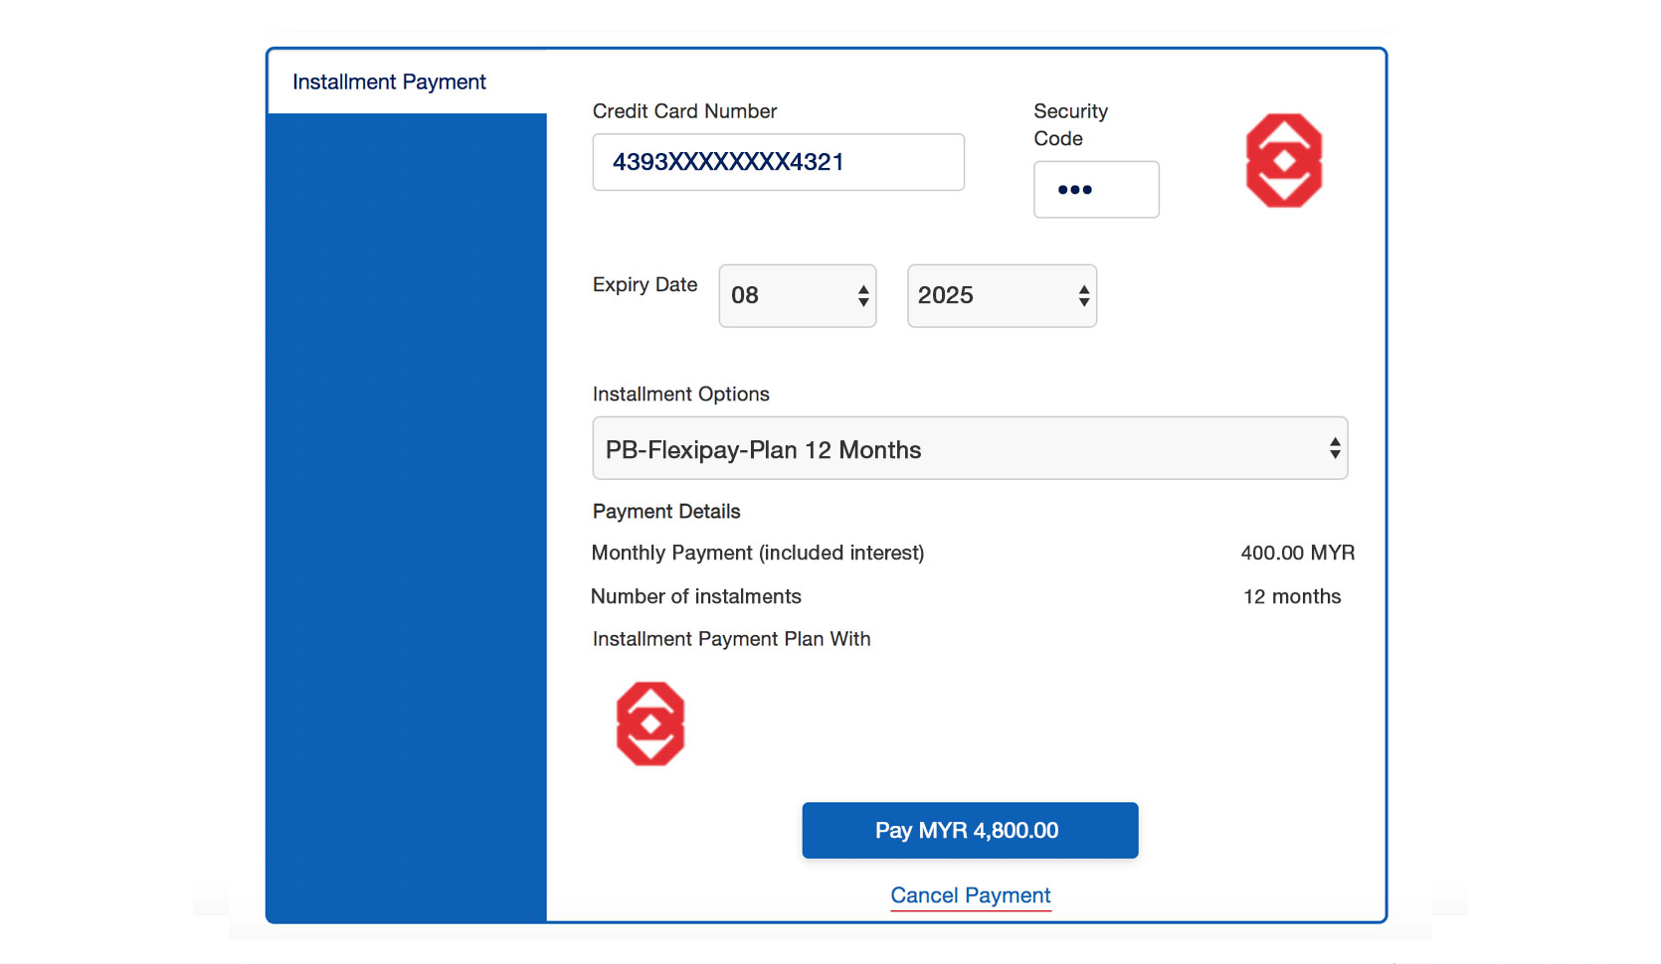
Task: Click the Pay MYR 4,800.00 button
Action: coord(970,830)
